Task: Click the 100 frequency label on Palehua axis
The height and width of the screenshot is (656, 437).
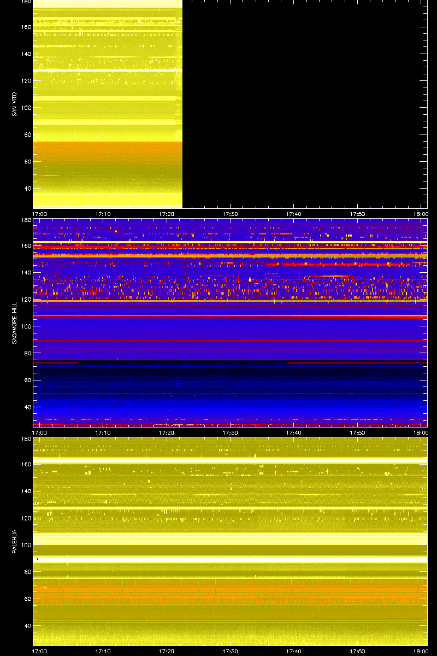Action: pyautogui.click(x=26, y=545)
